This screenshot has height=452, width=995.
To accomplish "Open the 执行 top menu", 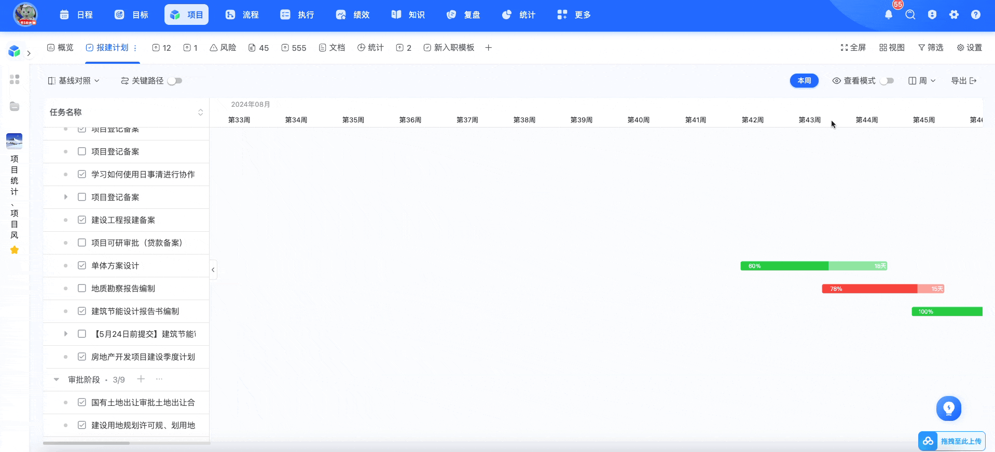I will pyautogui.click(x=298, y=15).
